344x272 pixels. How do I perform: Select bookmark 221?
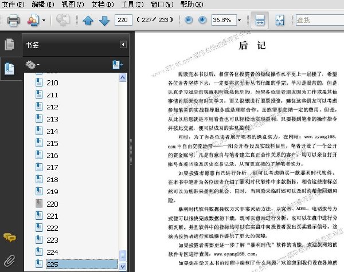[52, 216]
